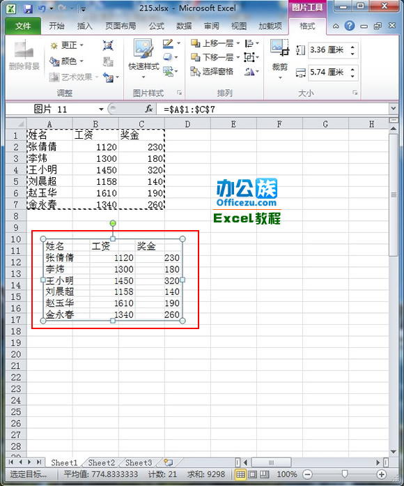
Task: Click the Picture Layout icon
Action: tap(168, 72)
